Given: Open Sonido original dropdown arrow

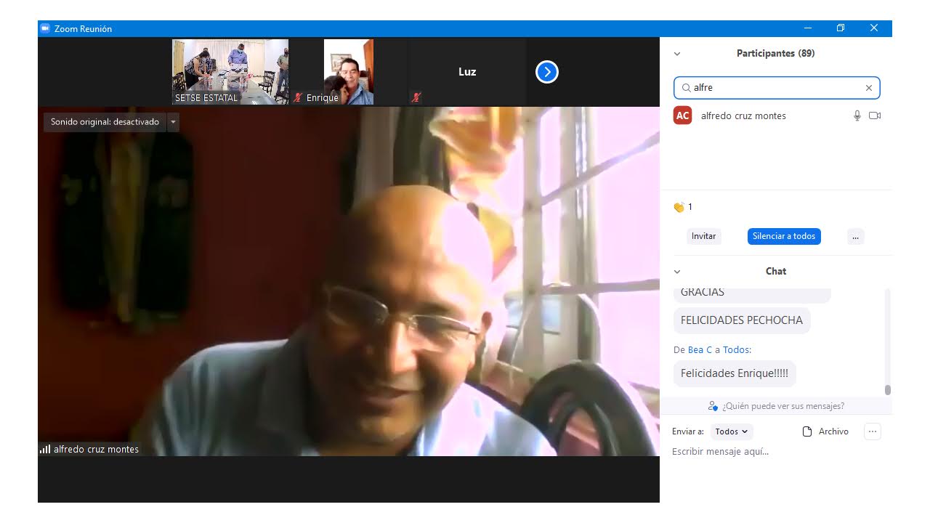Looking at the screenshot, I should tap(173, 122).
